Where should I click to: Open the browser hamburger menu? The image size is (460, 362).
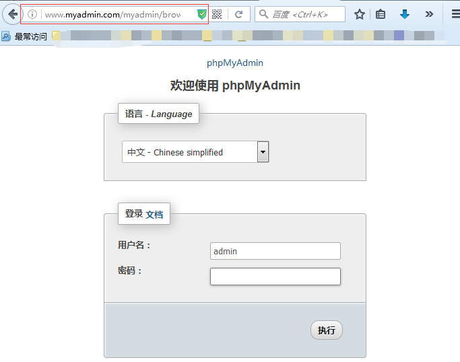pos(455,14)
